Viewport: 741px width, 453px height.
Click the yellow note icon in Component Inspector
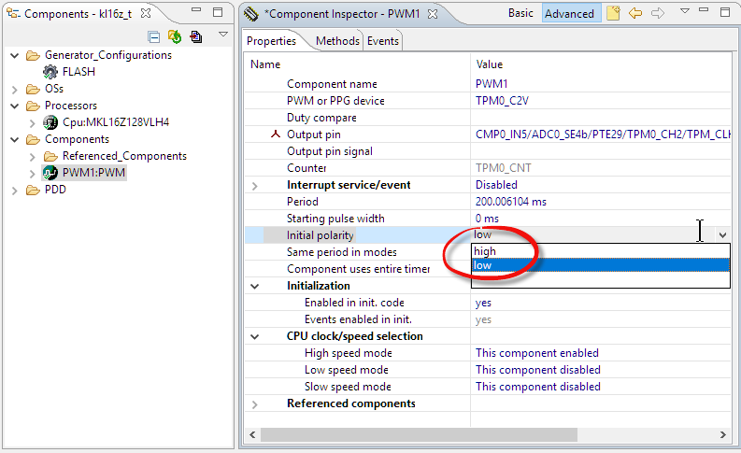coord(613,13)
